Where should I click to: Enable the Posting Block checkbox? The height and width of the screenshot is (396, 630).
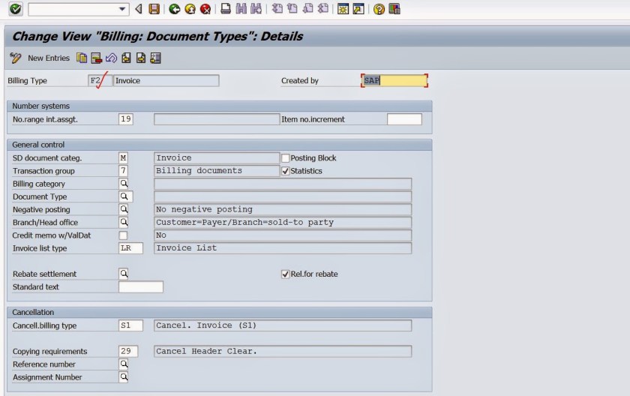coord(285,158)
